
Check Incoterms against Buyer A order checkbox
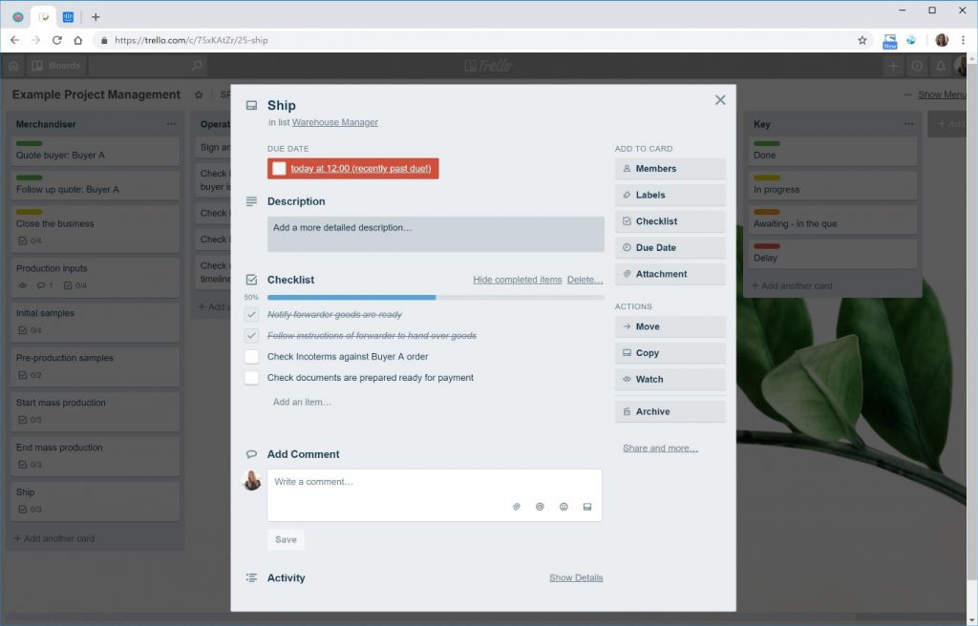point(251,357)
